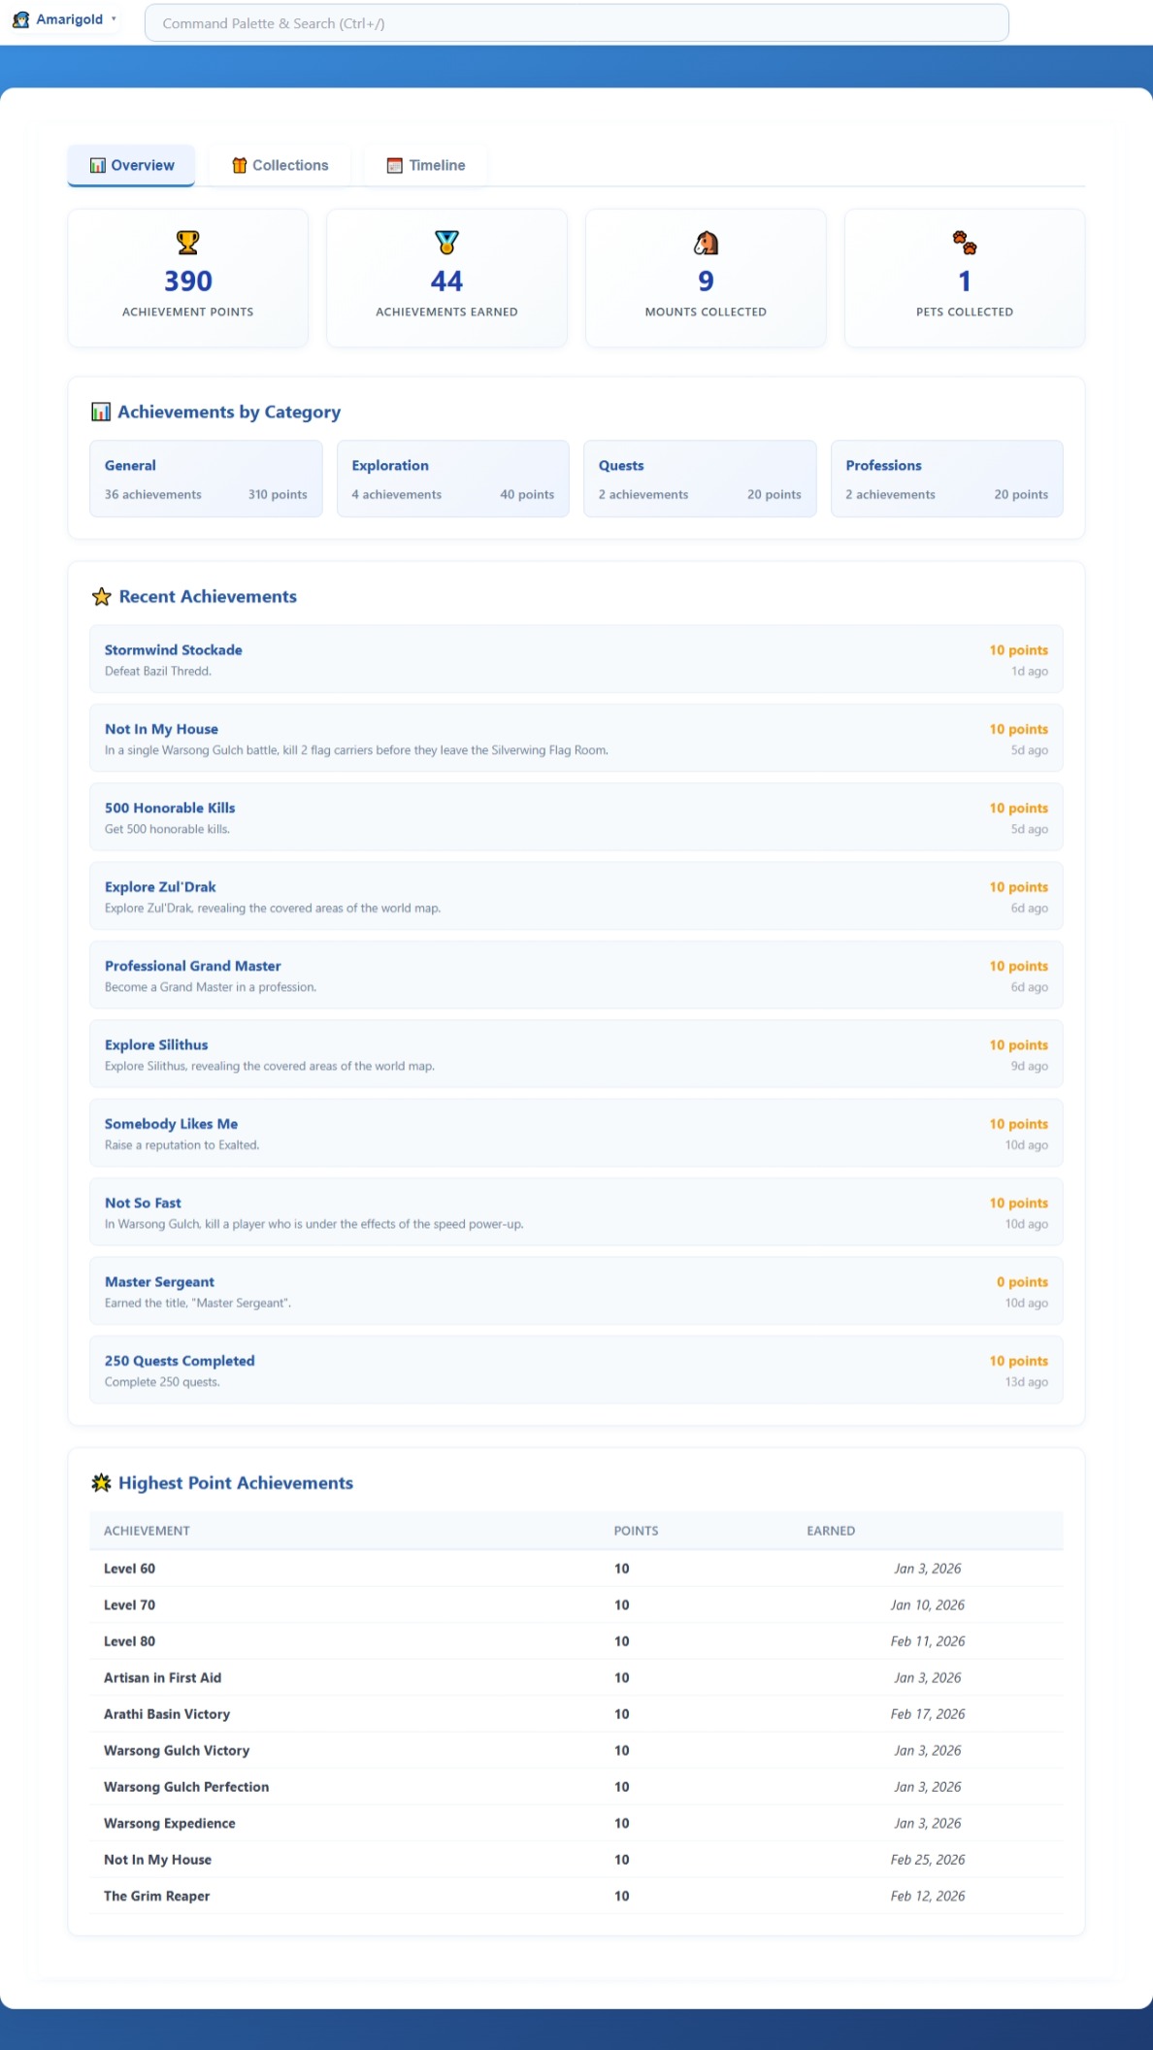1153x2050 pixels.
Task: Switch to the Collections tab
Action: click(x=280, y=165)
